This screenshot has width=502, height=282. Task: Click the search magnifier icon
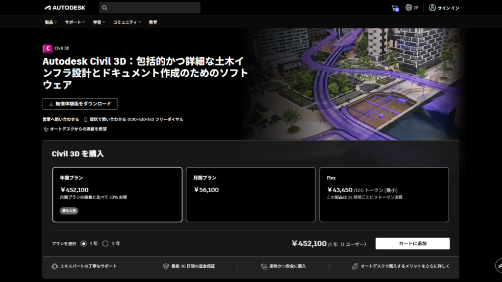105,8
